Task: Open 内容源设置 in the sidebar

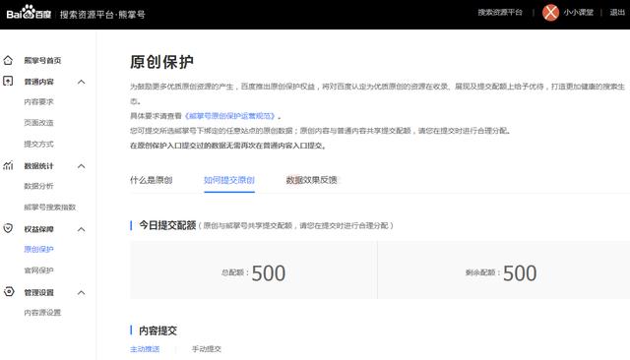Action: coord(42,313)
